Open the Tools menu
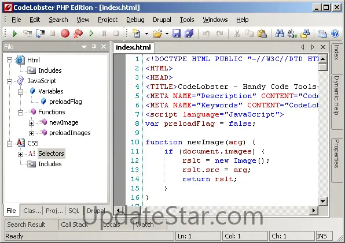Image resolution: width=345 pixels, height=243 pixels. pos(187,20)
